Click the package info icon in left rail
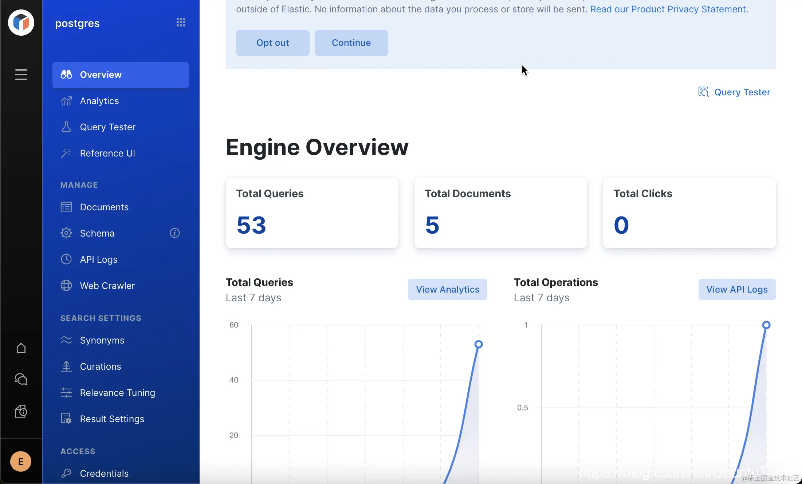The width and height of the screenshot is (802, 484). click(21, 412)
